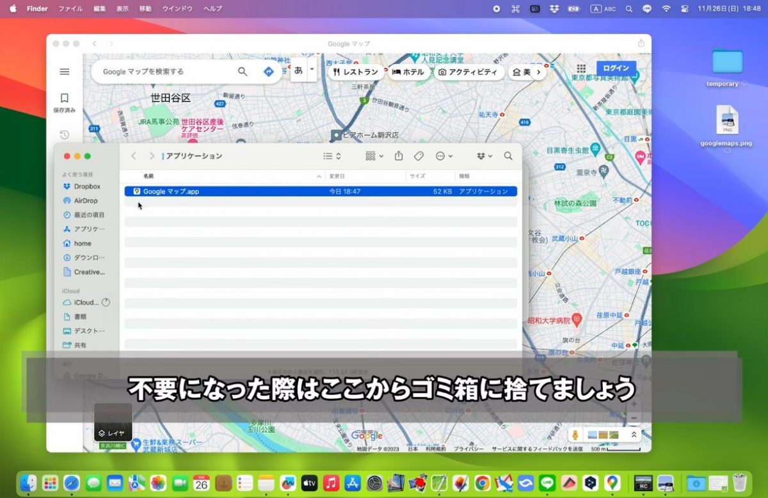Open the Pegman Street View control
The width and height of the screenshot is (768, 498).
point(575,435)
